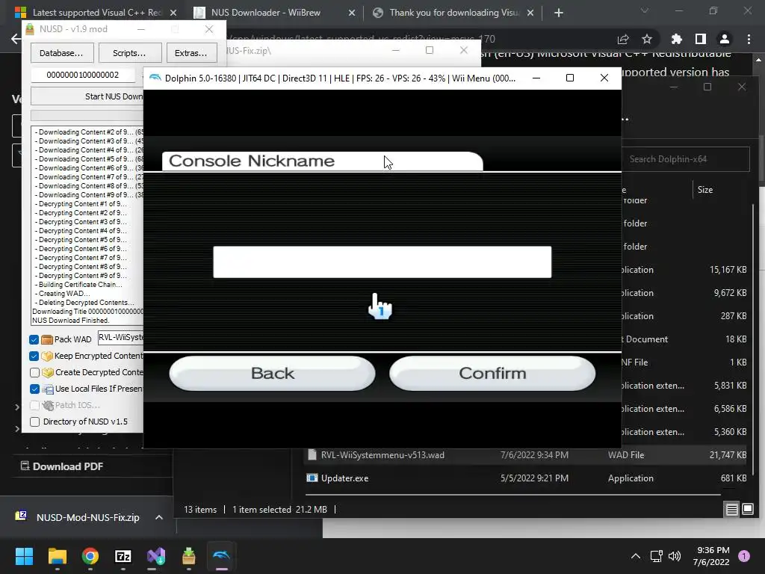The width and height of the screenshot is (765, 574).
Task: Sort by Size column header
Action: coord(705,190)
